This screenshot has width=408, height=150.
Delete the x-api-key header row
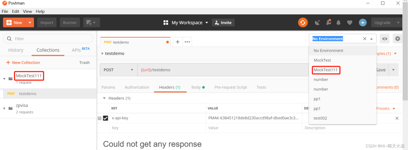coord(397,118)
